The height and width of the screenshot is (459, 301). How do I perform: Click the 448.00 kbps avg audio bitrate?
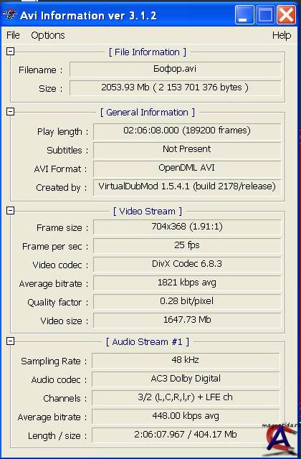point(186,416)
